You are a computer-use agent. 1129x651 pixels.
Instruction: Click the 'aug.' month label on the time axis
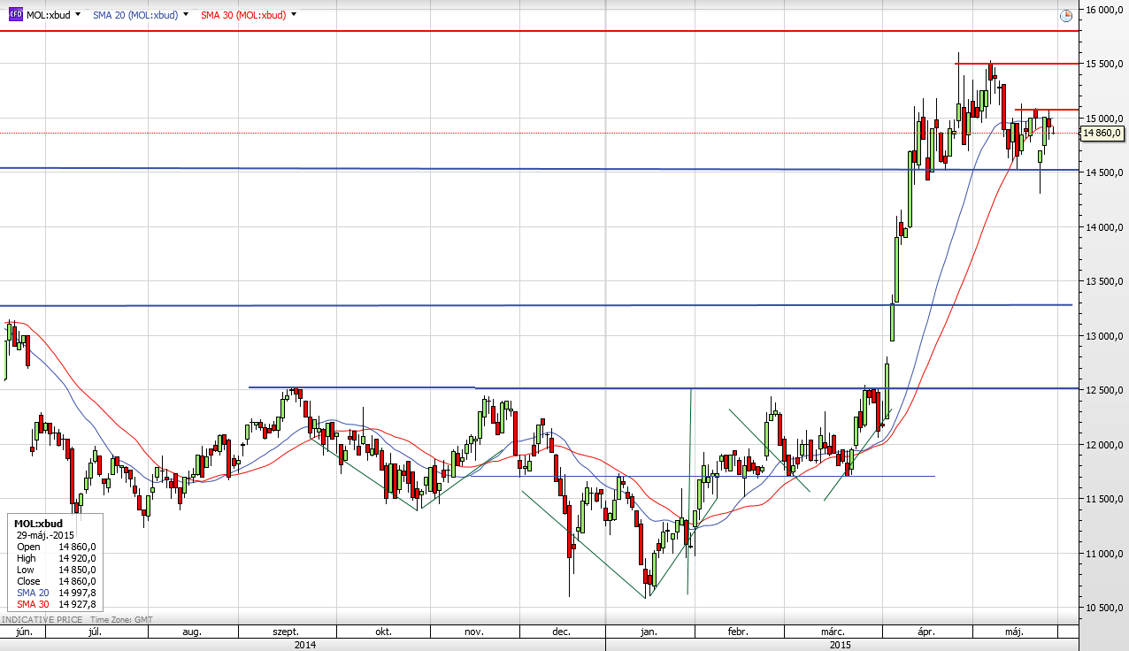coord(191,632)
